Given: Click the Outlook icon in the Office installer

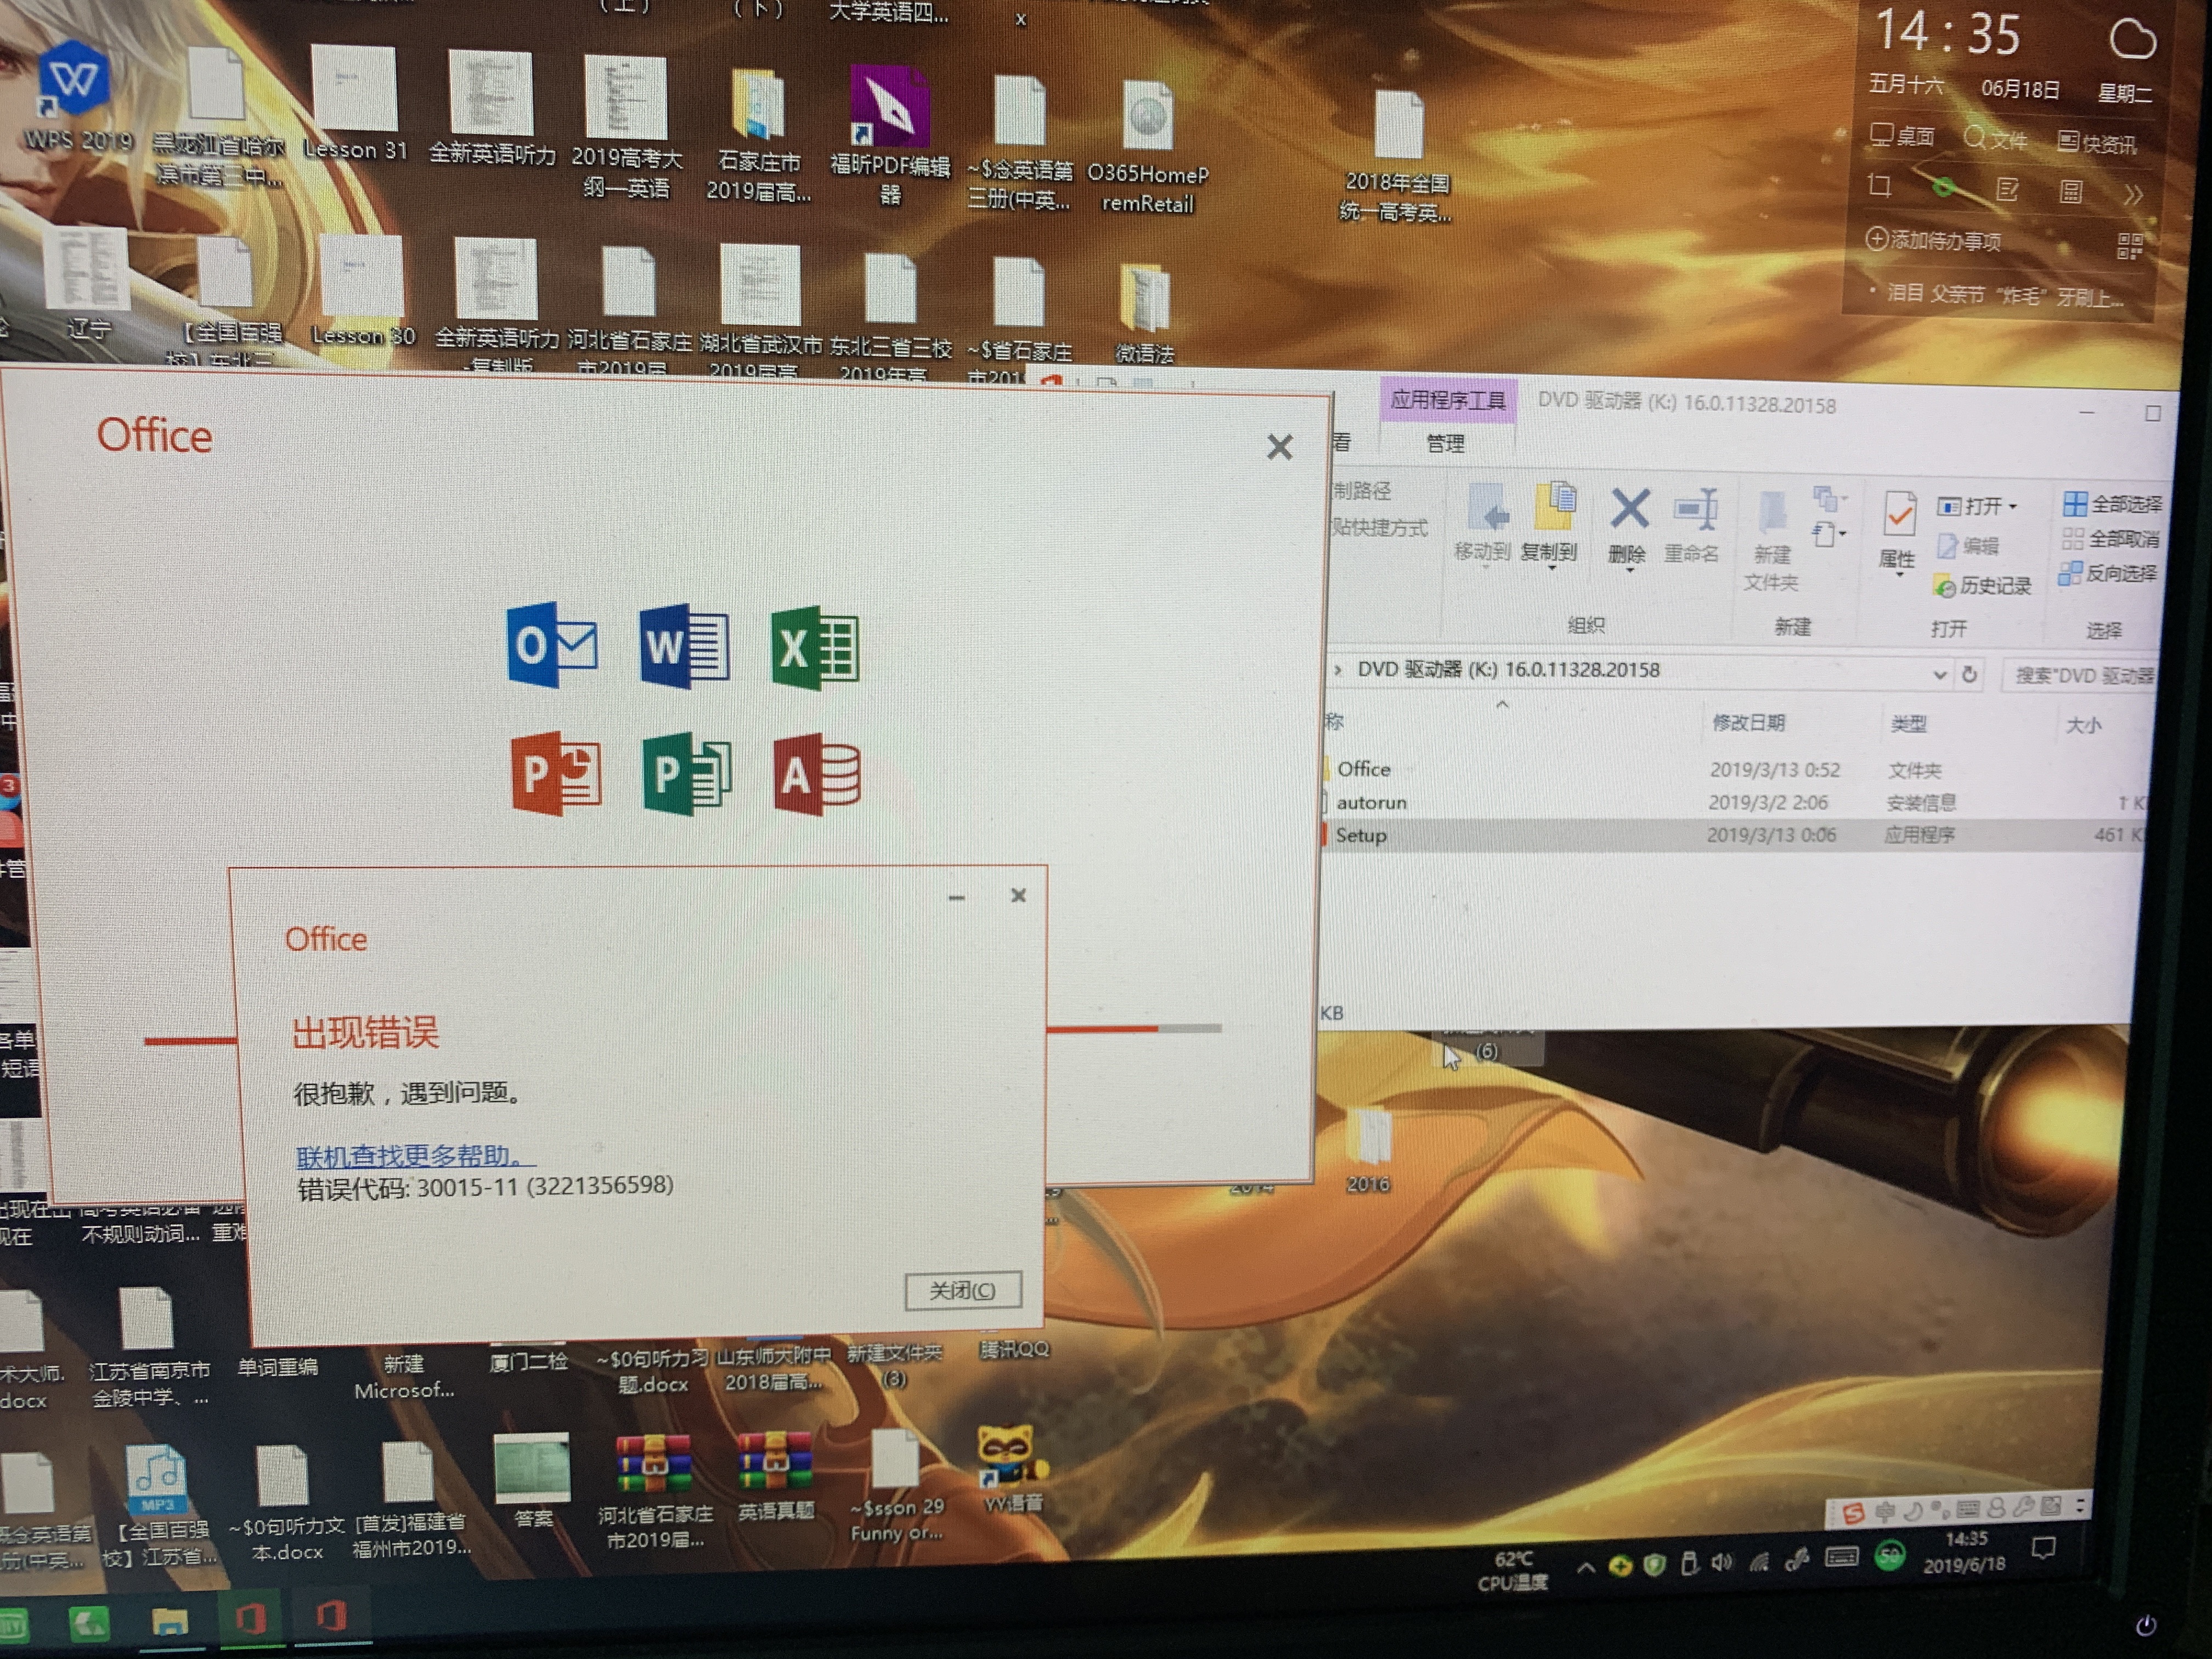Looking at the screenshot, I should [x=553, y=645].
